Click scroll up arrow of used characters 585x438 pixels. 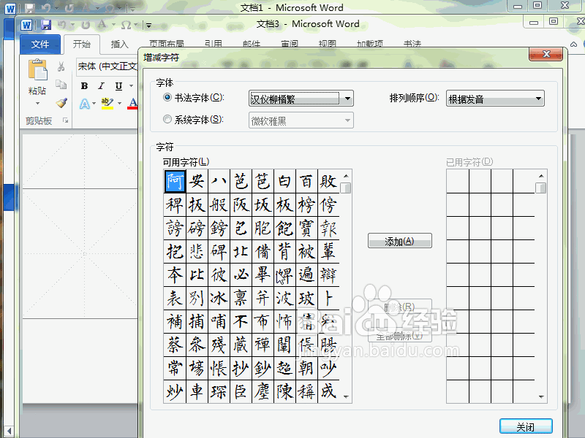click(541, 176)
